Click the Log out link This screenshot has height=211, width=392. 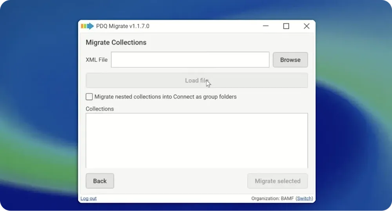[89, 198]
